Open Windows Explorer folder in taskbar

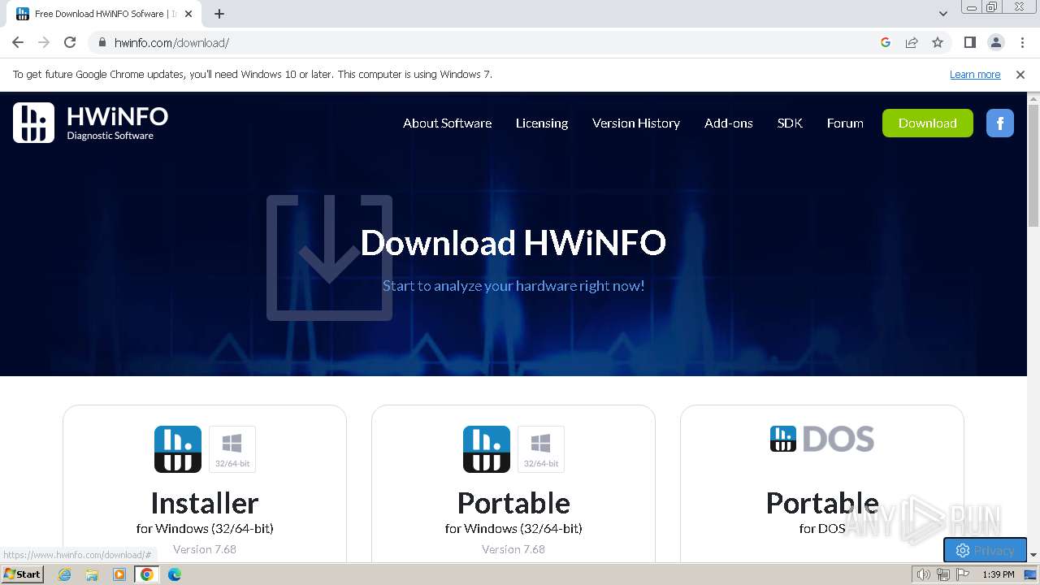point(92,574)
